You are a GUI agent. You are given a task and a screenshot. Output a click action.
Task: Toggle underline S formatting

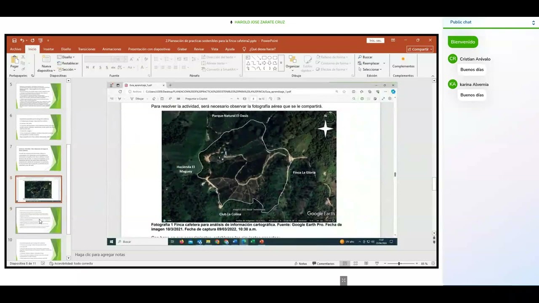coord(101,67)
